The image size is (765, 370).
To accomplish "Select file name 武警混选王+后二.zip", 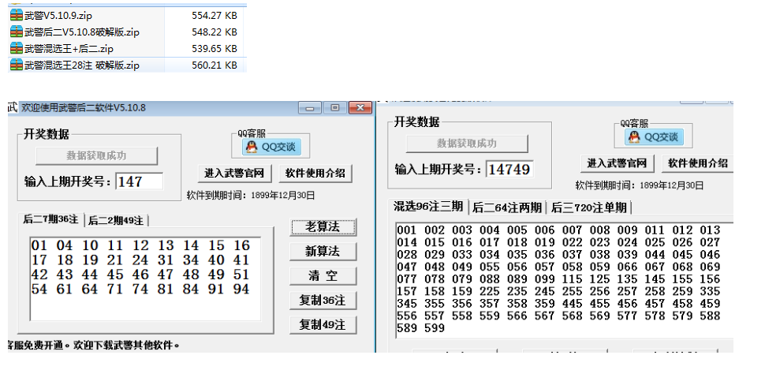I will [69, 49].
